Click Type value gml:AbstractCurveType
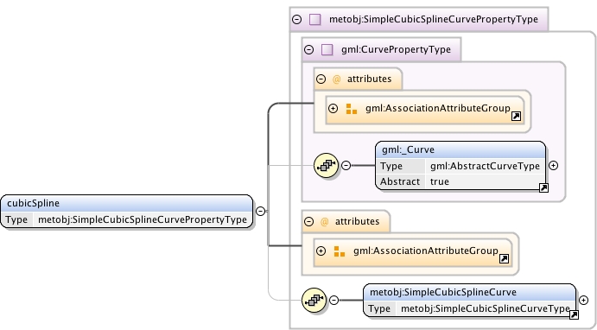The image size is (597, 330). tap(485, 166)
